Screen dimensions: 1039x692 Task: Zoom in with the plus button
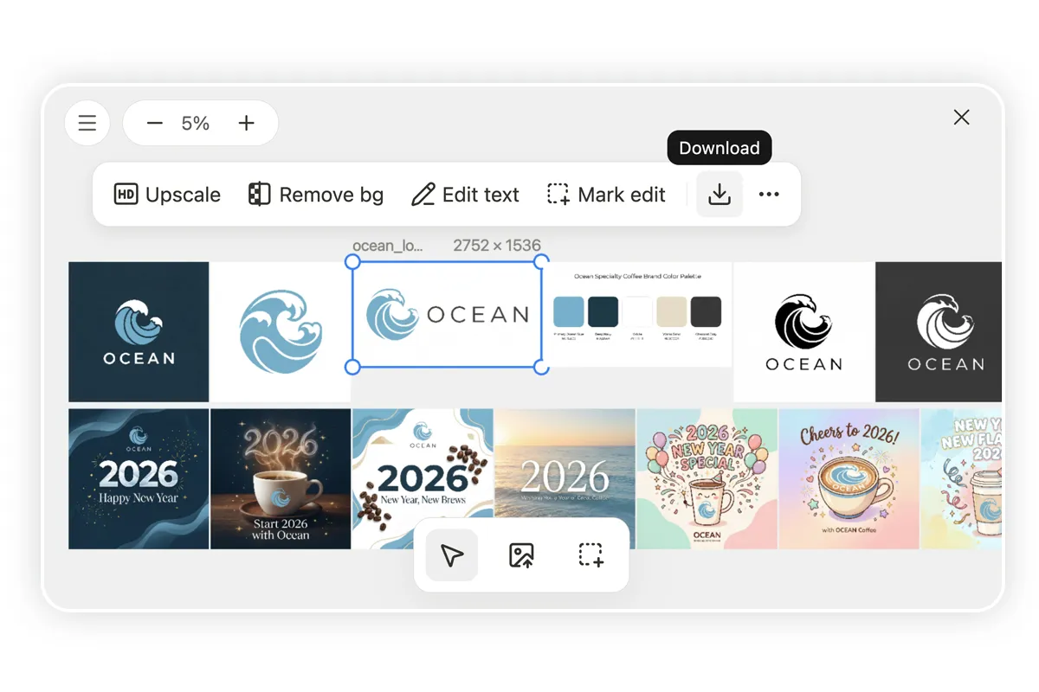(x=247, y=123)
